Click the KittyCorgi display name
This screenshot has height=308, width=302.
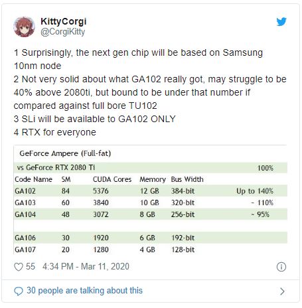64,21
